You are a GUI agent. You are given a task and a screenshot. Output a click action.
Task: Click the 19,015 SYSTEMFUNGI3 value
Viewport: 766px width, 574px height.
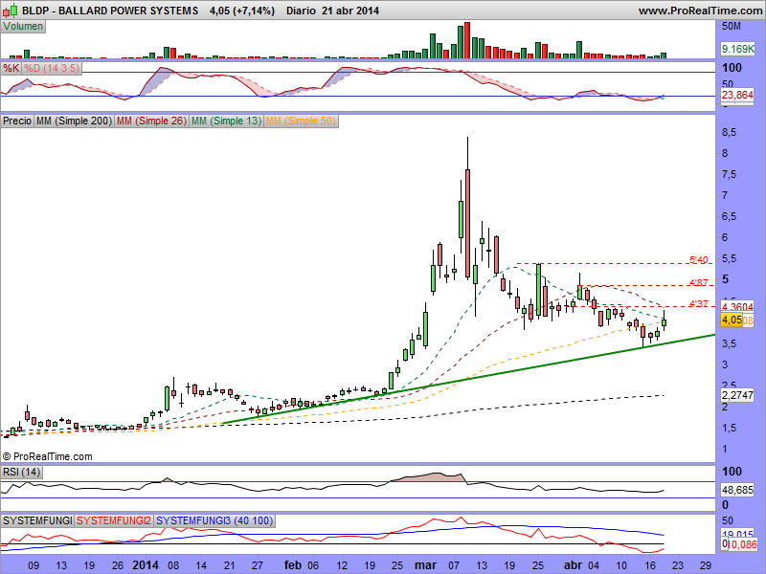(x=737, y=534)
